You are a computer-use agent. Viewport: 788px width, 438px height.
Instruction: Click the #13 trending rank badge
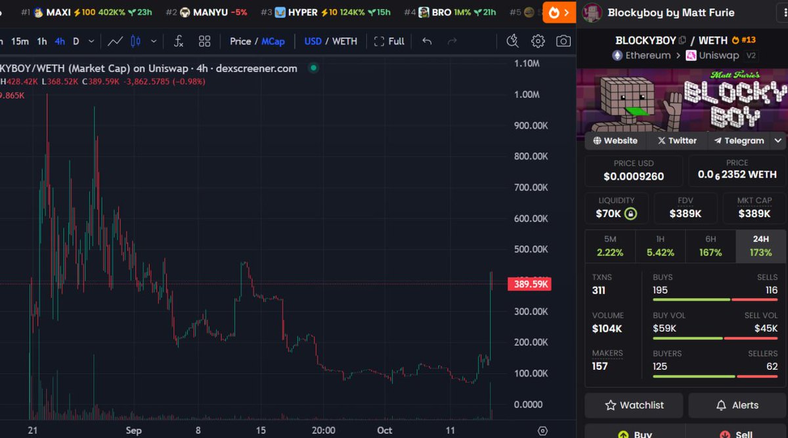coord(744,40)
